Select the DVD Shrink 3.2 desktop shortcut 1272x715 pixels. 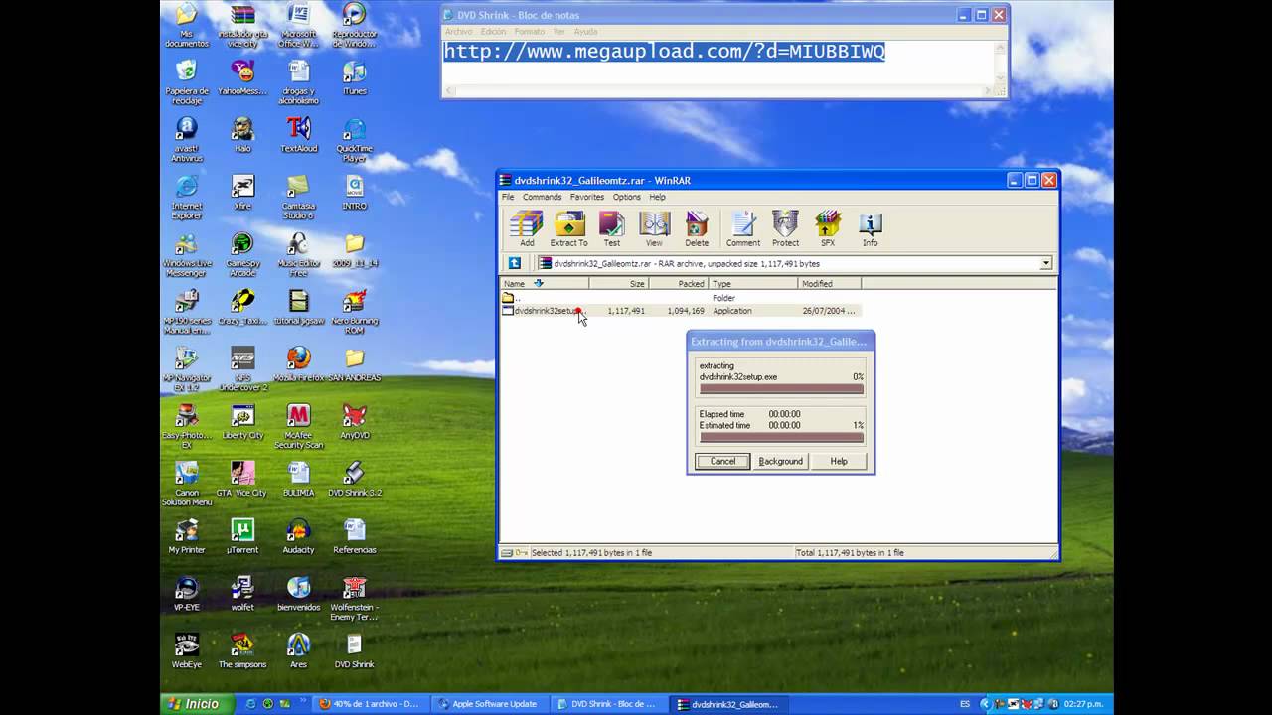coord(354,479)
